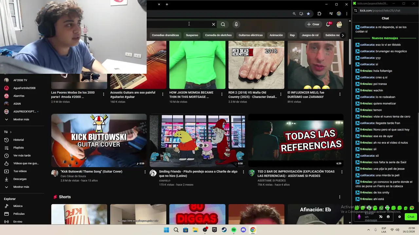Open Videos que me gustan sidebar entry
This screenshot has height=235, width=419.
click(26, 163)
